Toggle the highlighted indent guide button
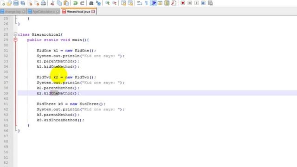 (x=153, y=3)
